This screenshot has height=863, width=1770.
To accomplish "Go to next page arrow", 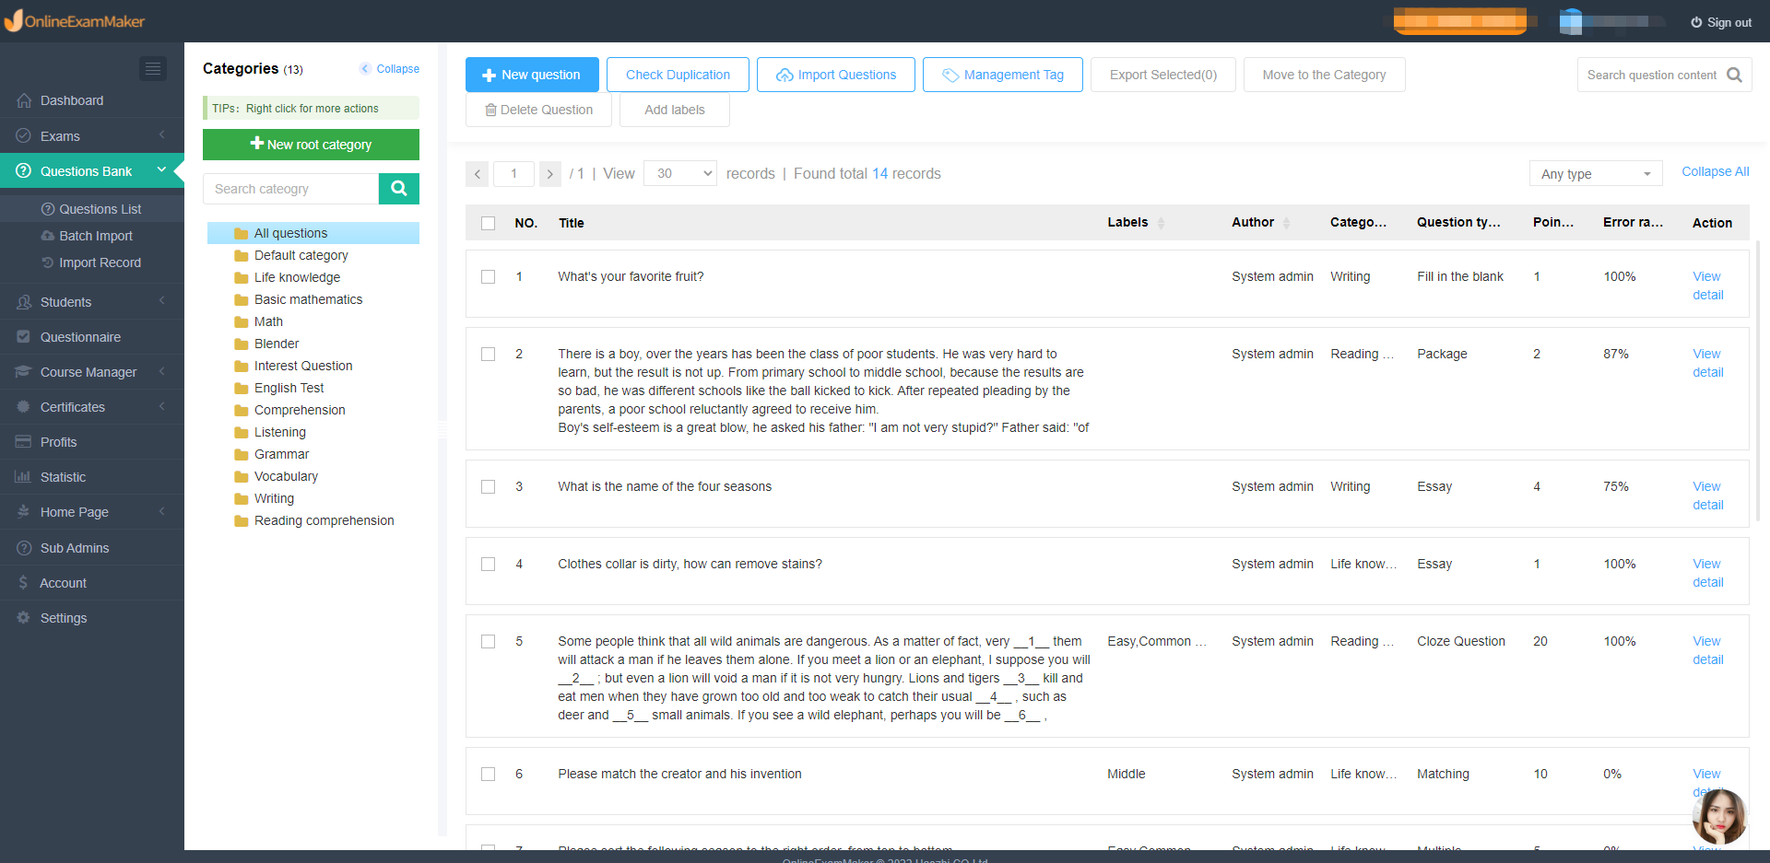I will (550, 174).
